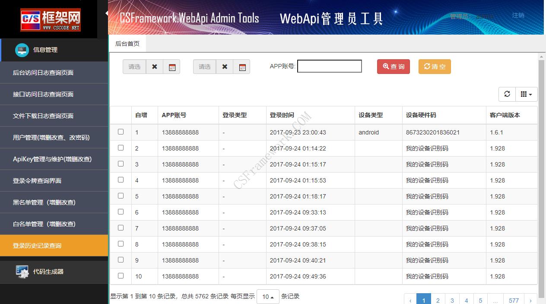Click the 查询 search button

pyautogui.click(x=393, y=67)
